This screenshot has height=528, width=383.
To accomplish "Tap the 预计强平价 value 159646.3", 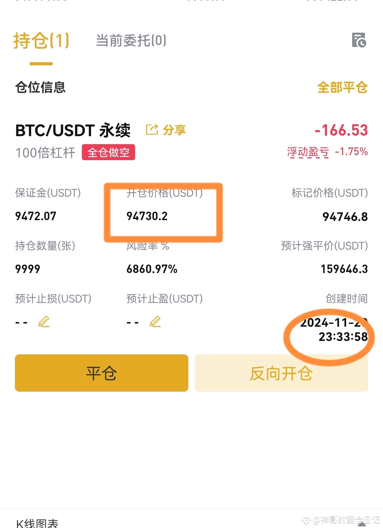I will tap(344, 269).
